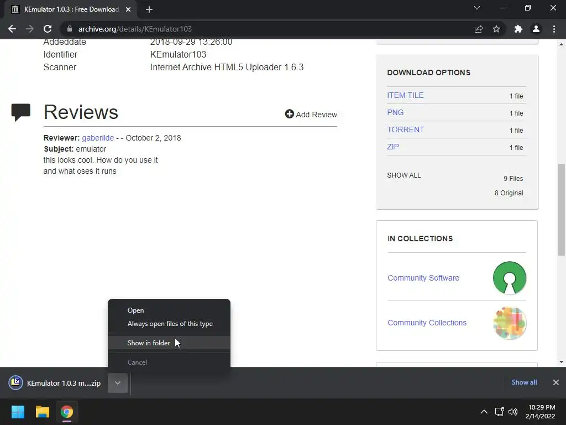
Task: Toggle the download item chevron menu
Action: (x=118, y=383)
